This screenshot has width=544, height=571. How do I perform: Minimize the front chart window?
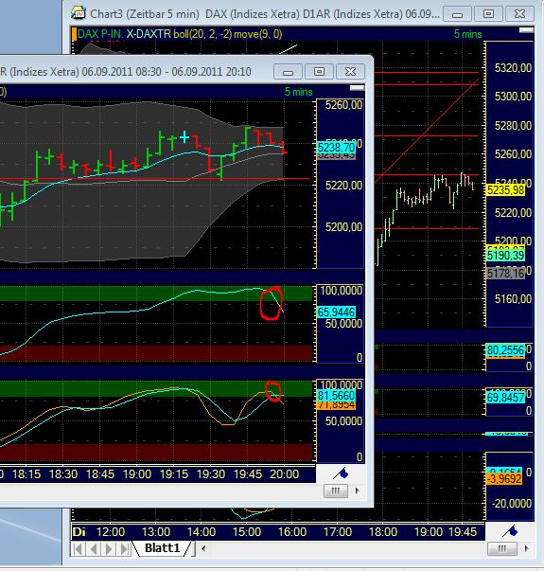point(288,72)
